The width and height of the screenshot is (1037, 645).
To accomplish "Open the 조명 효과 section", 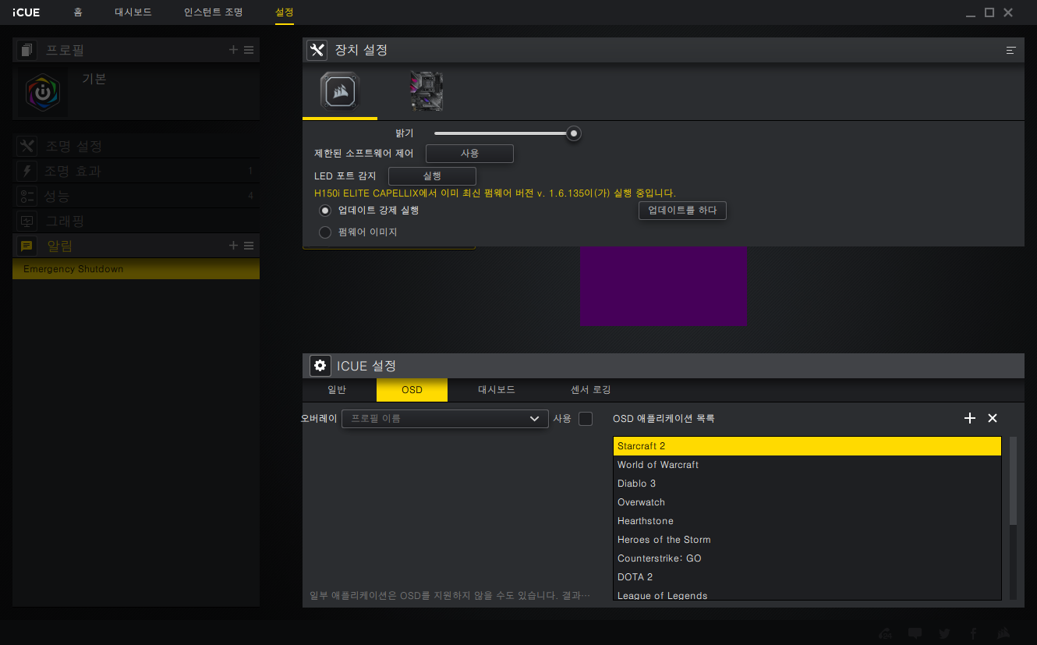I will click(x=136, y=171).
